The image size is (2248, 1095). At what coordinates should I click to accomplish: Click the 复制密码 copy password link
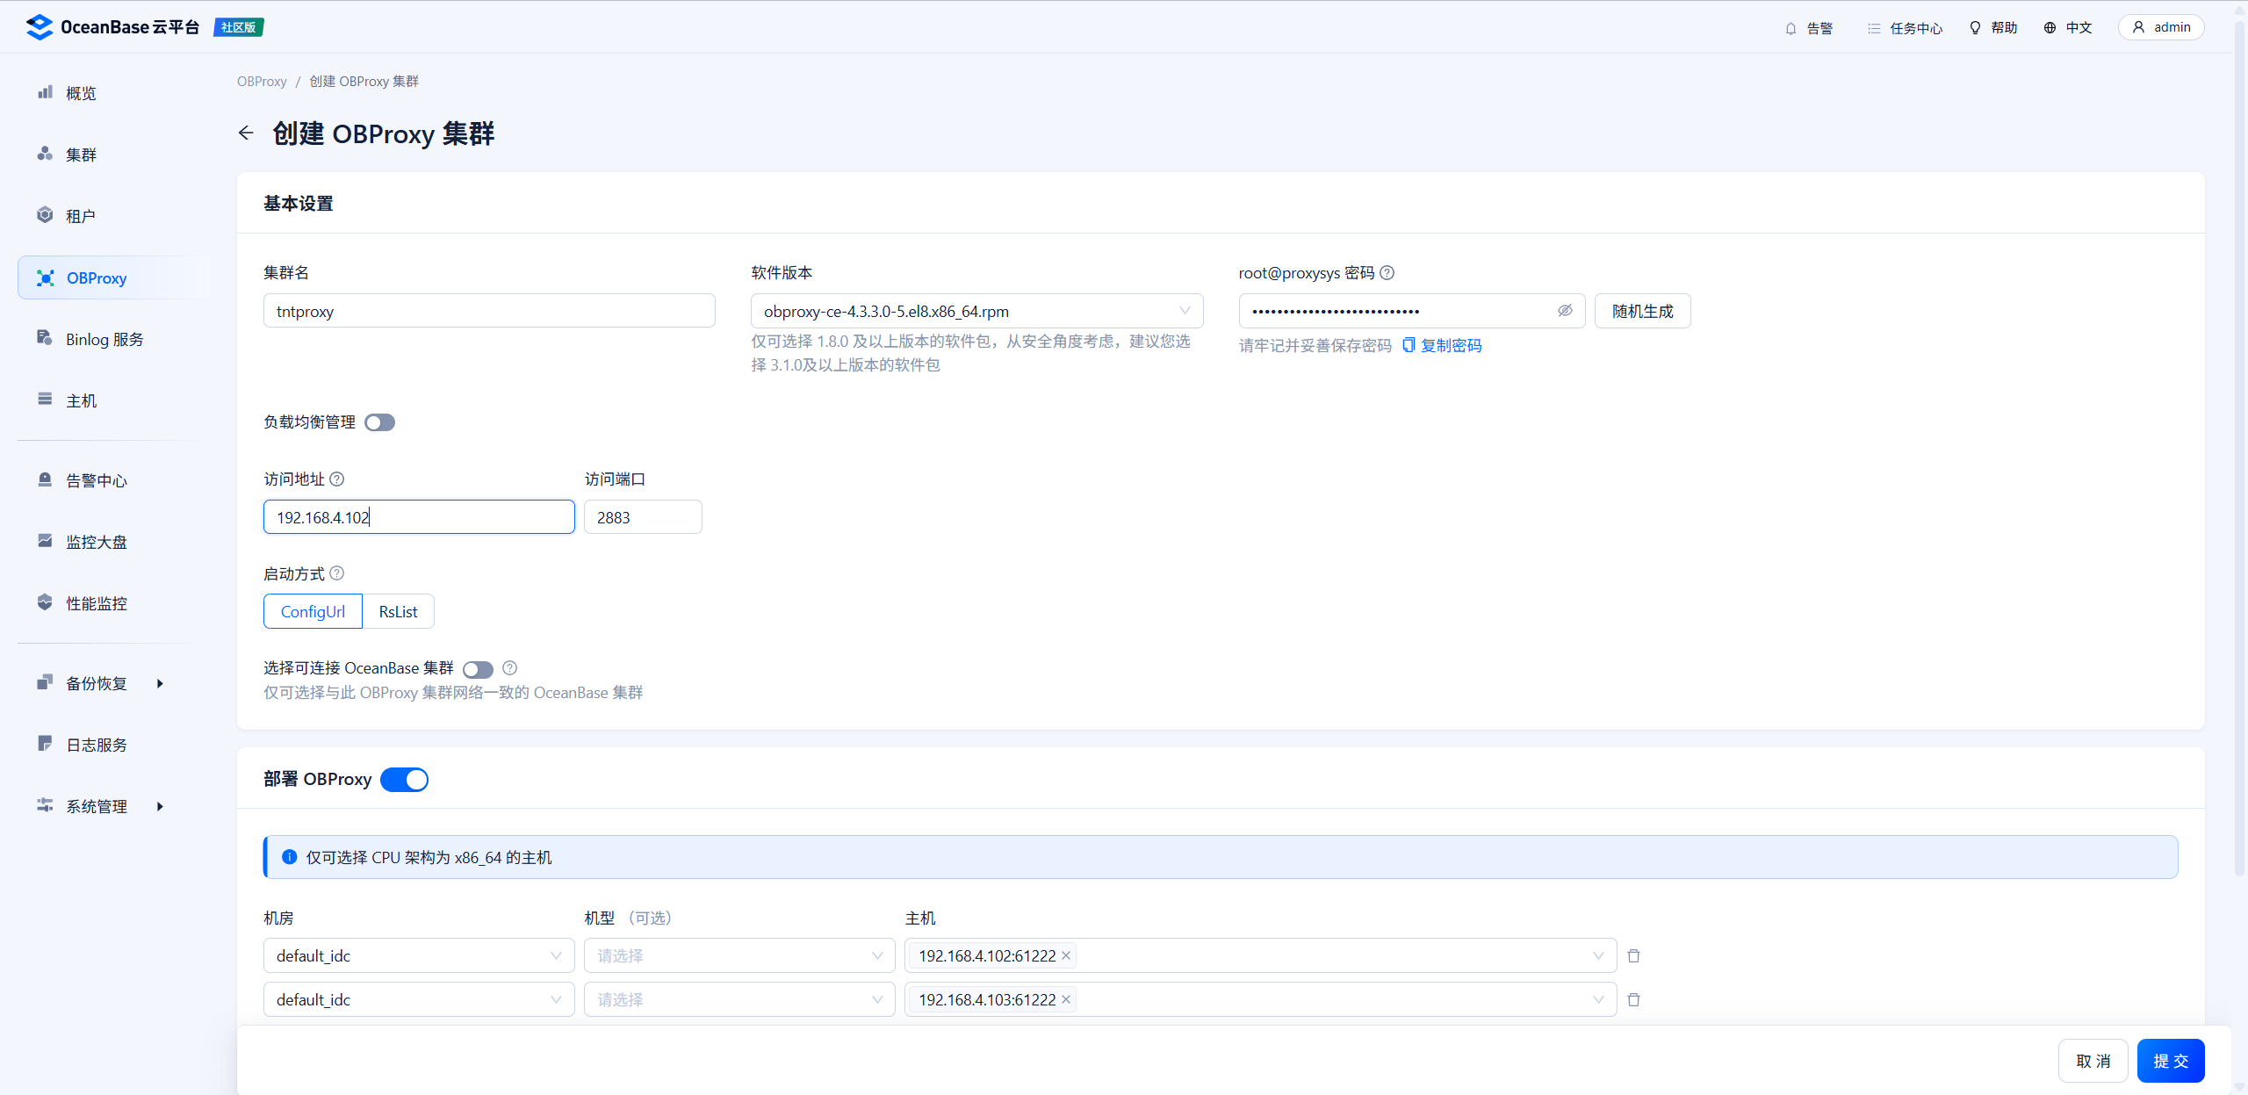[x=1452, y=345]
